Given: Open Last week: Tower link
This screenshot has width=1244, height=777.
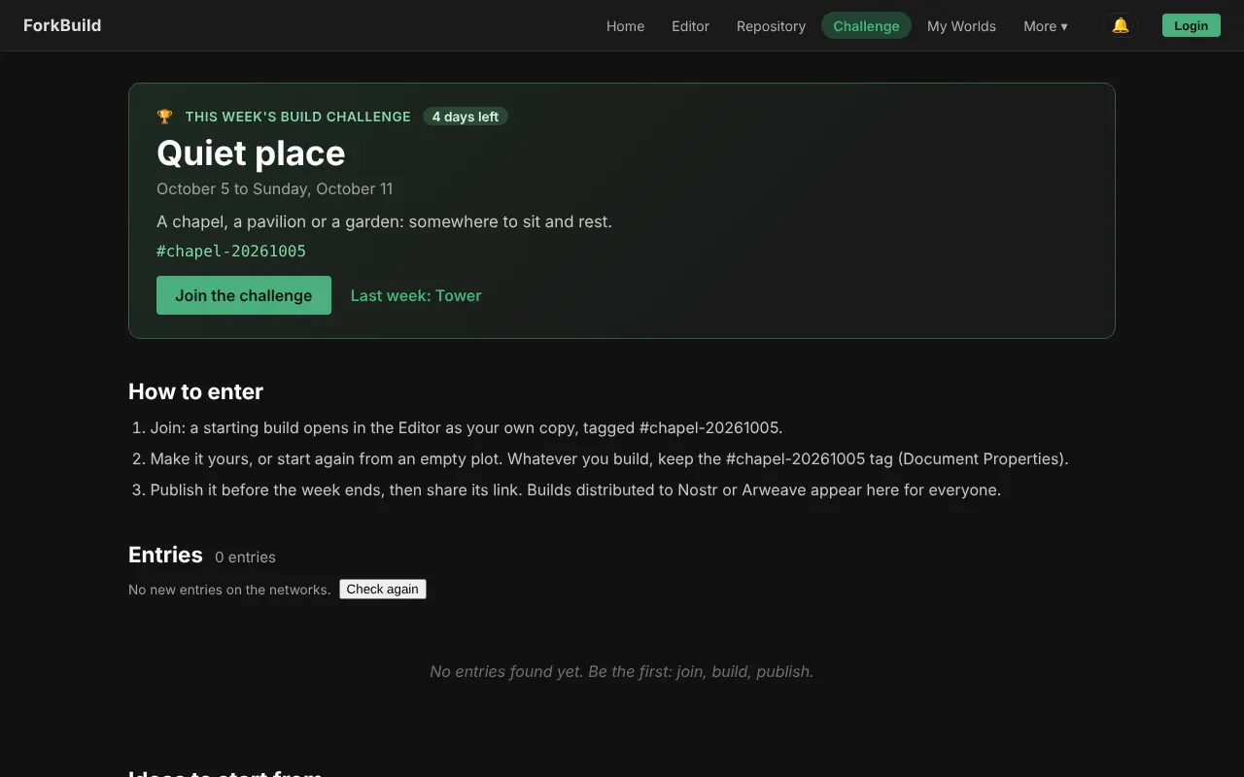Looking at the screenshot, I should point(416,295).
